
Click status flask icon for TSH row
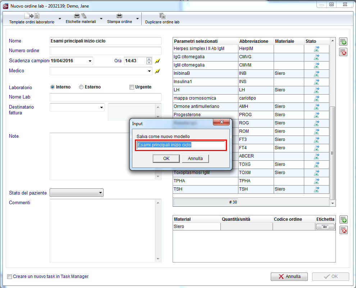click(x=316, y=189)
